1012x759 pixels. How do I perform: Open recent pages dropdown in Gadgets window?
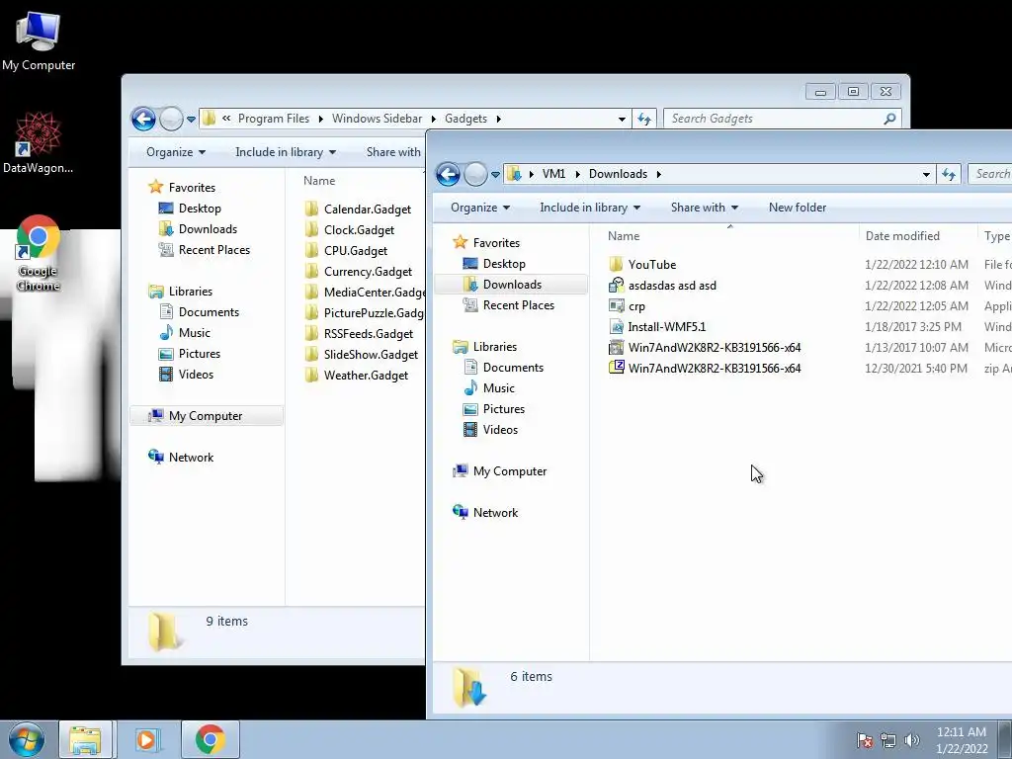pyautogui.click(x=191, y=119)
